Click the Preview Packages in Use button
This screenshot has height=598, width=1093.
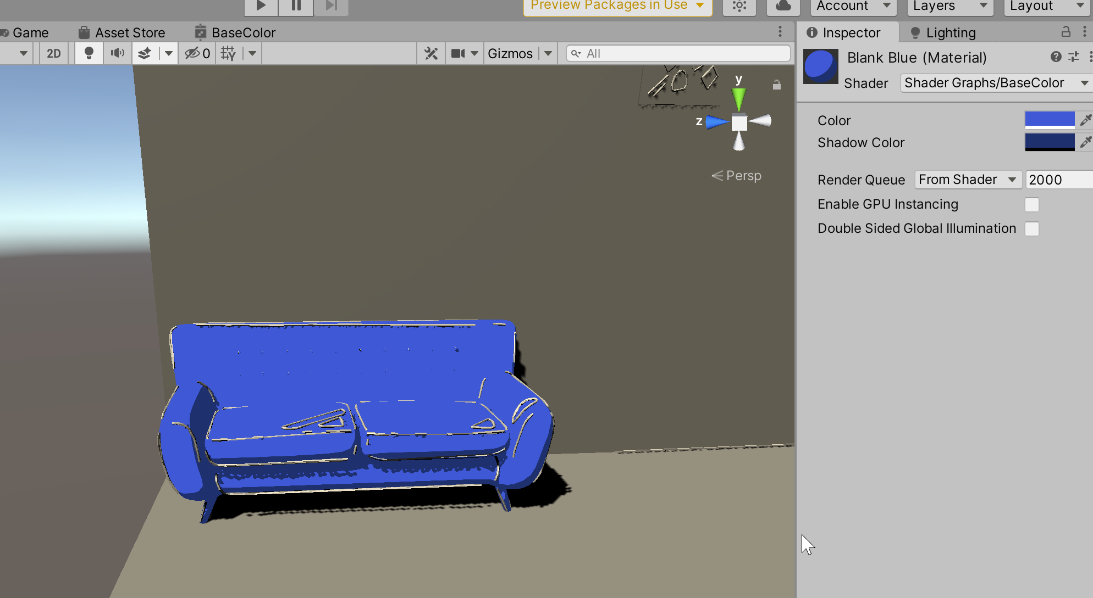point(617,5)
